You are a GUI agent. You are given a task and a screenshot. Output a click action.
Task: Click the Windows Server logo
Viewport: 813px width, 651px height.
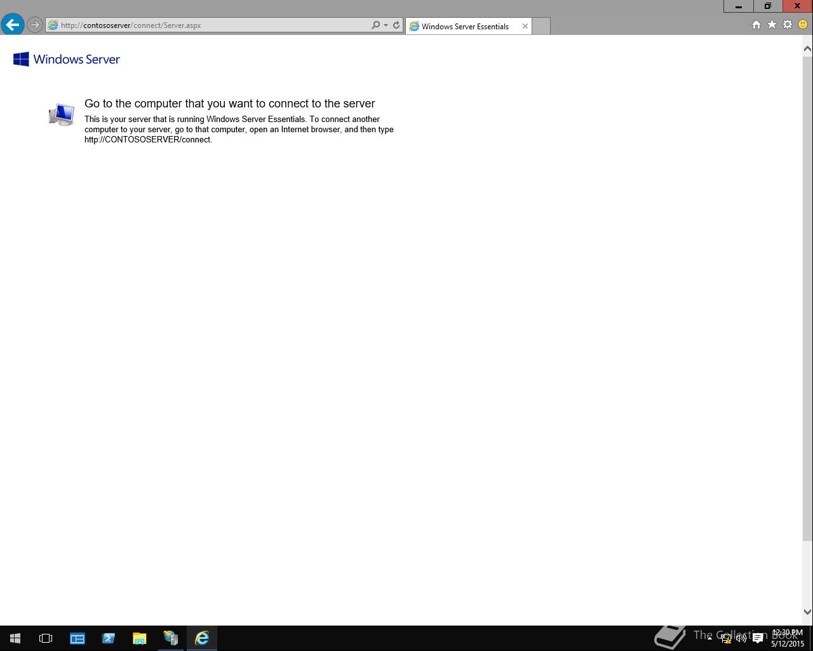coord(67,59)
